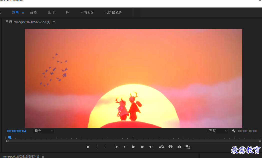Open comparison view icon
This screenshot has width=262, height=158.
[x=188, y=147]
